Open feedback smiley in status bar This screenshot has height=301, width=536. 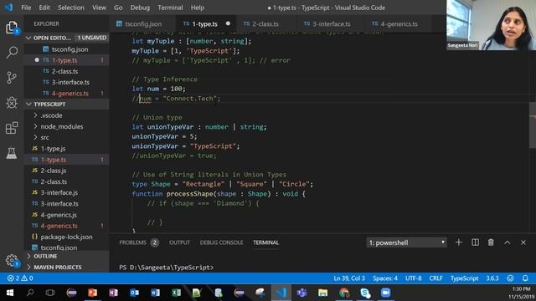tap(510, 278)
